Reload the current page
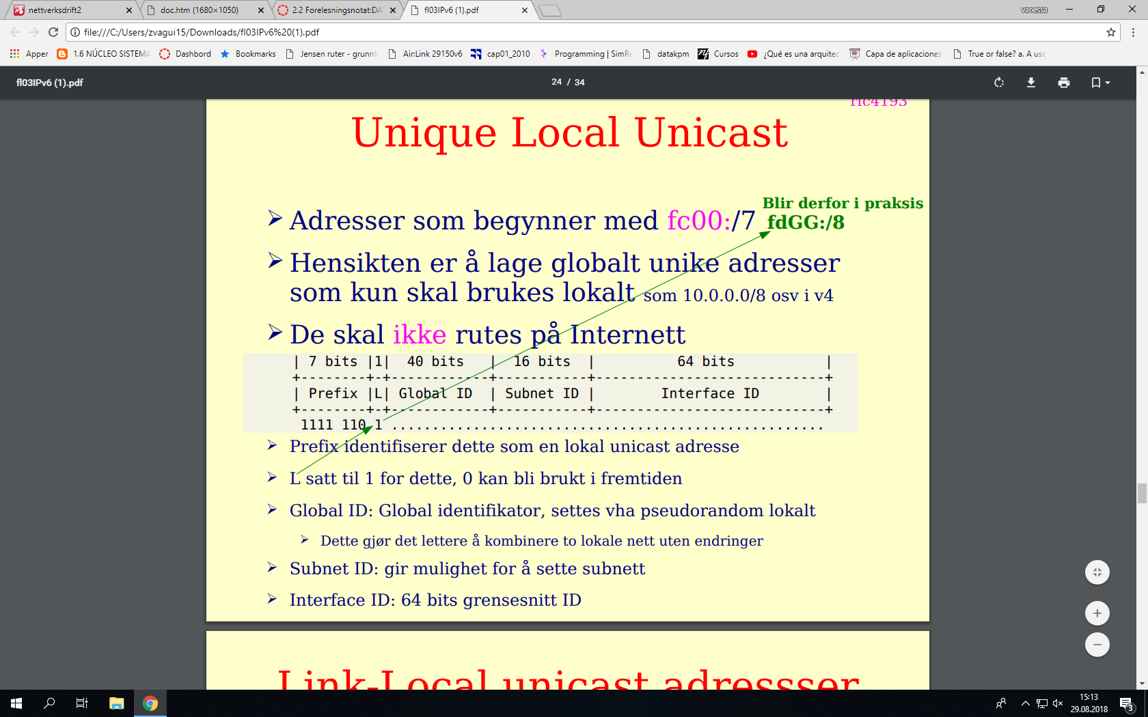Screen dimensions: 1148x717 tap(53, 32)
